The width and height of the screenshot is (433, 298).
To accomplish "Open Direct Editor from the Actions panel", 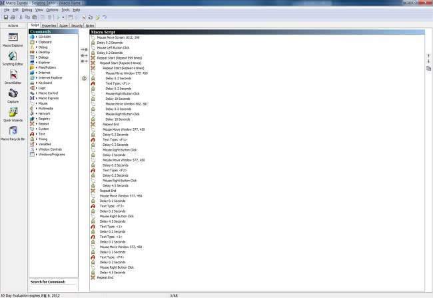I will coord(13,77).
